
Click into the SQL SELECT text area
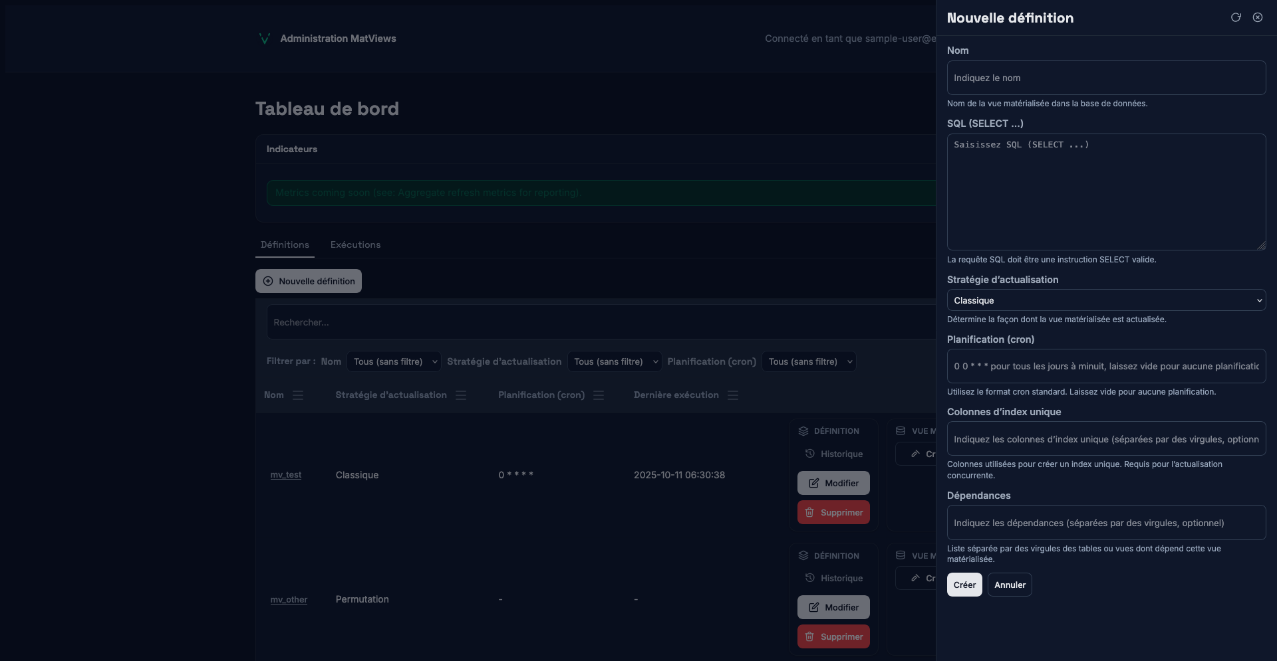(x=1105, y=192)
